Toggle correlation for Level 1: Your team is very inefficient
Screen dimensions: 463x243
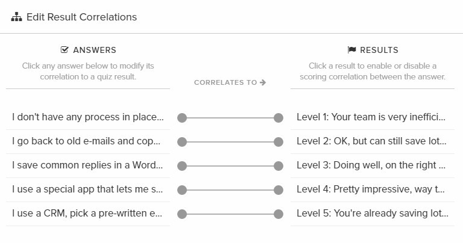pyautogui.click(x=373, y=117)
